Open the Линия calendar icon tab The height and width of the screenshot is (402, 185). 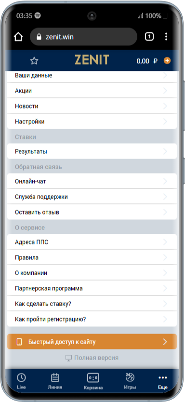[55, 381]
